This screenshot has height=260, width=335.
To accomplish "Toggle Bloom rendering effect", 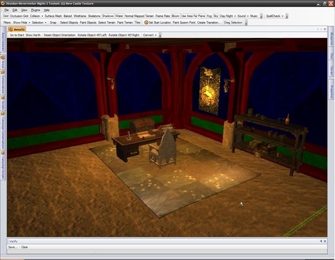I will click(x=175, y=16).
